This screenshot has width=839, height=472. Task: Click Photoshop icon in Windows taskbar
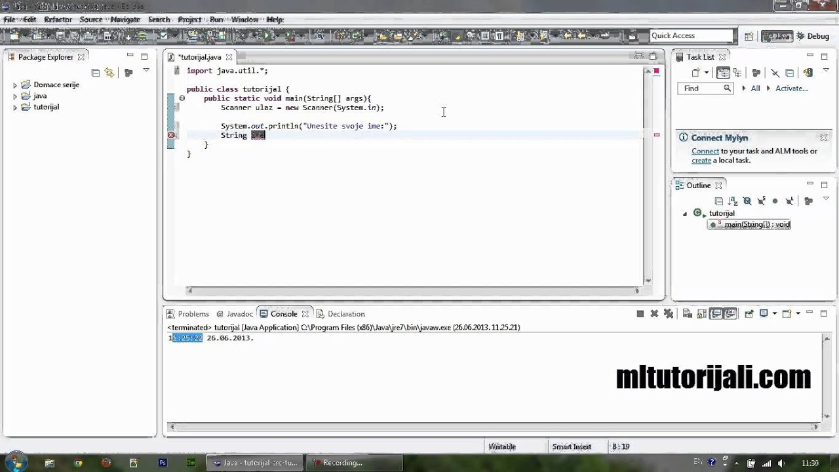163,463
